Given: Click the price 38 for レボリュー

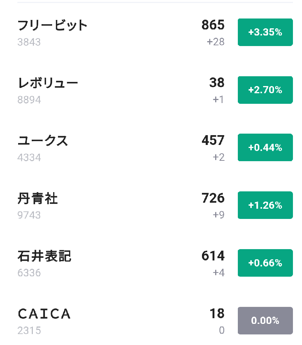Looking at the screenshot, I should tap(217, 83).
